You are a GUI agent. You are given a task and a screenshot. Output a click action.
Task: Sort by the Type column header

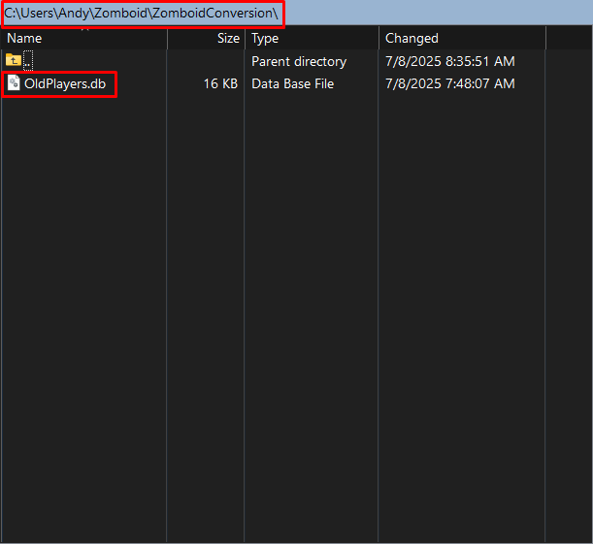pyautogui.click(x=265, y=38)
